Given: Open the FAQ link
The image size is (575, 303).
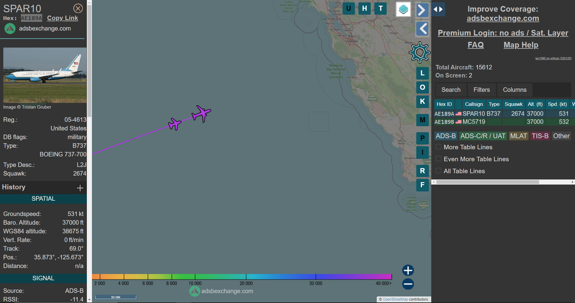Looking at the screenshot, I should pyautogui.click(x=476, y=45).
